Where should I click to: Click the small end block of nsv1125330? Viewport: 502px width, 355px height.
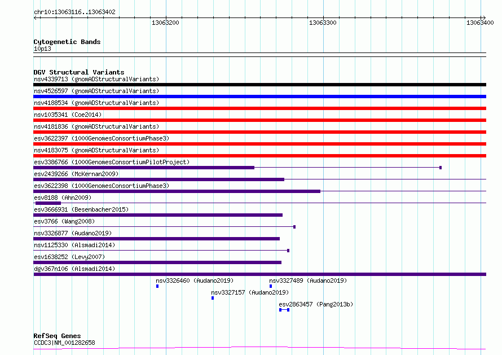click(x=288, y=251)
